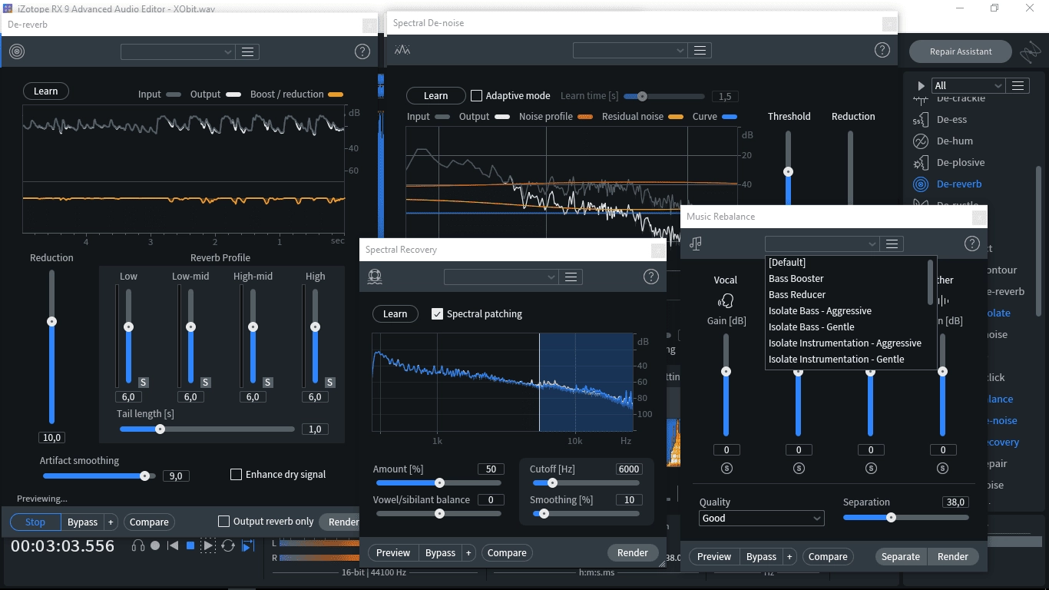Click the Separation slider handle in Music Rebalance
This screenshot has height=590, width=1049.
(891, 518)
